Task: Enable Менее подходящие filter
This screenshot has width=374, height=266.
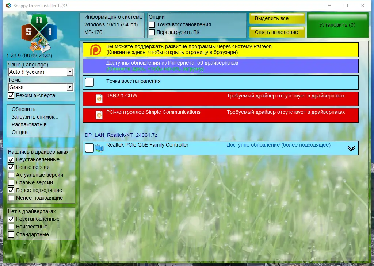Action: tap(11, 198)
